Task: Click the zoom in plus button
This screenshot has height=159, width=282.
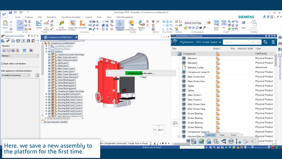Action: (269, 147)
